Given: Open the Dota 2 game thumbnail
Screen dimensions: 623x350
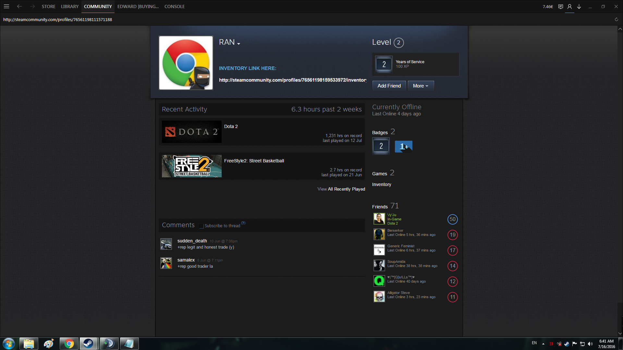Looking at the screenshot, I should (x=191, y=132).
